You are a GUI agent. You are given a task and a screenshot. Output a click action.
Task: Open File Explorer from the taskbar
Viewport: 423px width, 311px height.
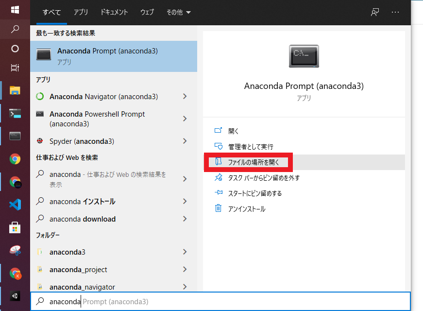(x=15, y=90)
